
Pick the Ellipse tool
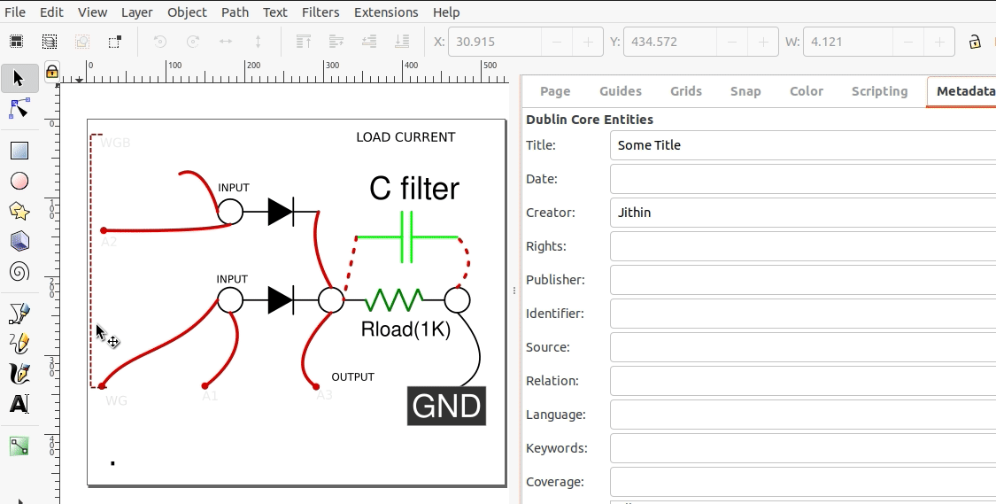click(19, 182)
